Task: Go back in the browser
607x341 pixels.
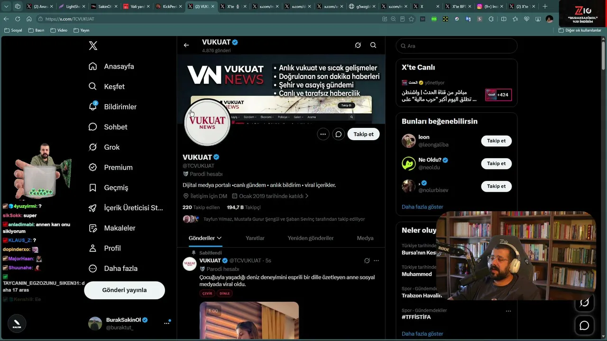Action: [x=6, y=19]
